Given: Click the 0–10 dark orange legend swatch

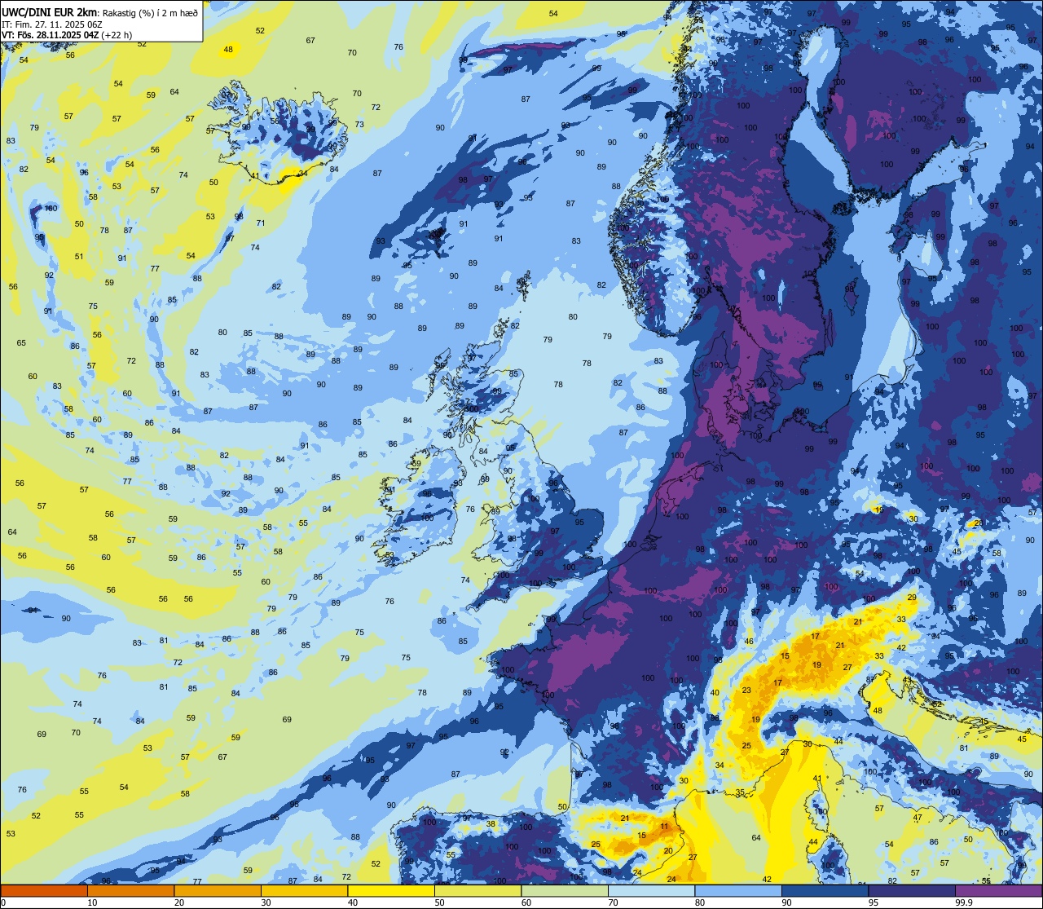Looking at the screenshot, I should (44, 890).
